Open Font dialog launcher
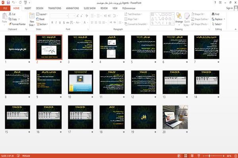The image size is (238, 158). coord(88,29)
